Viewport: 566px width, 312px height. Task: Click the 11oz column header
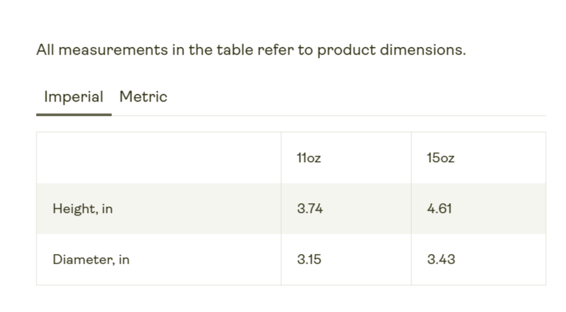[308, 158]
